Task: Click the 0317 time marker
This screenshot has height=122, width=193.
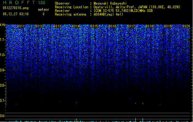Action: point(131,26)
